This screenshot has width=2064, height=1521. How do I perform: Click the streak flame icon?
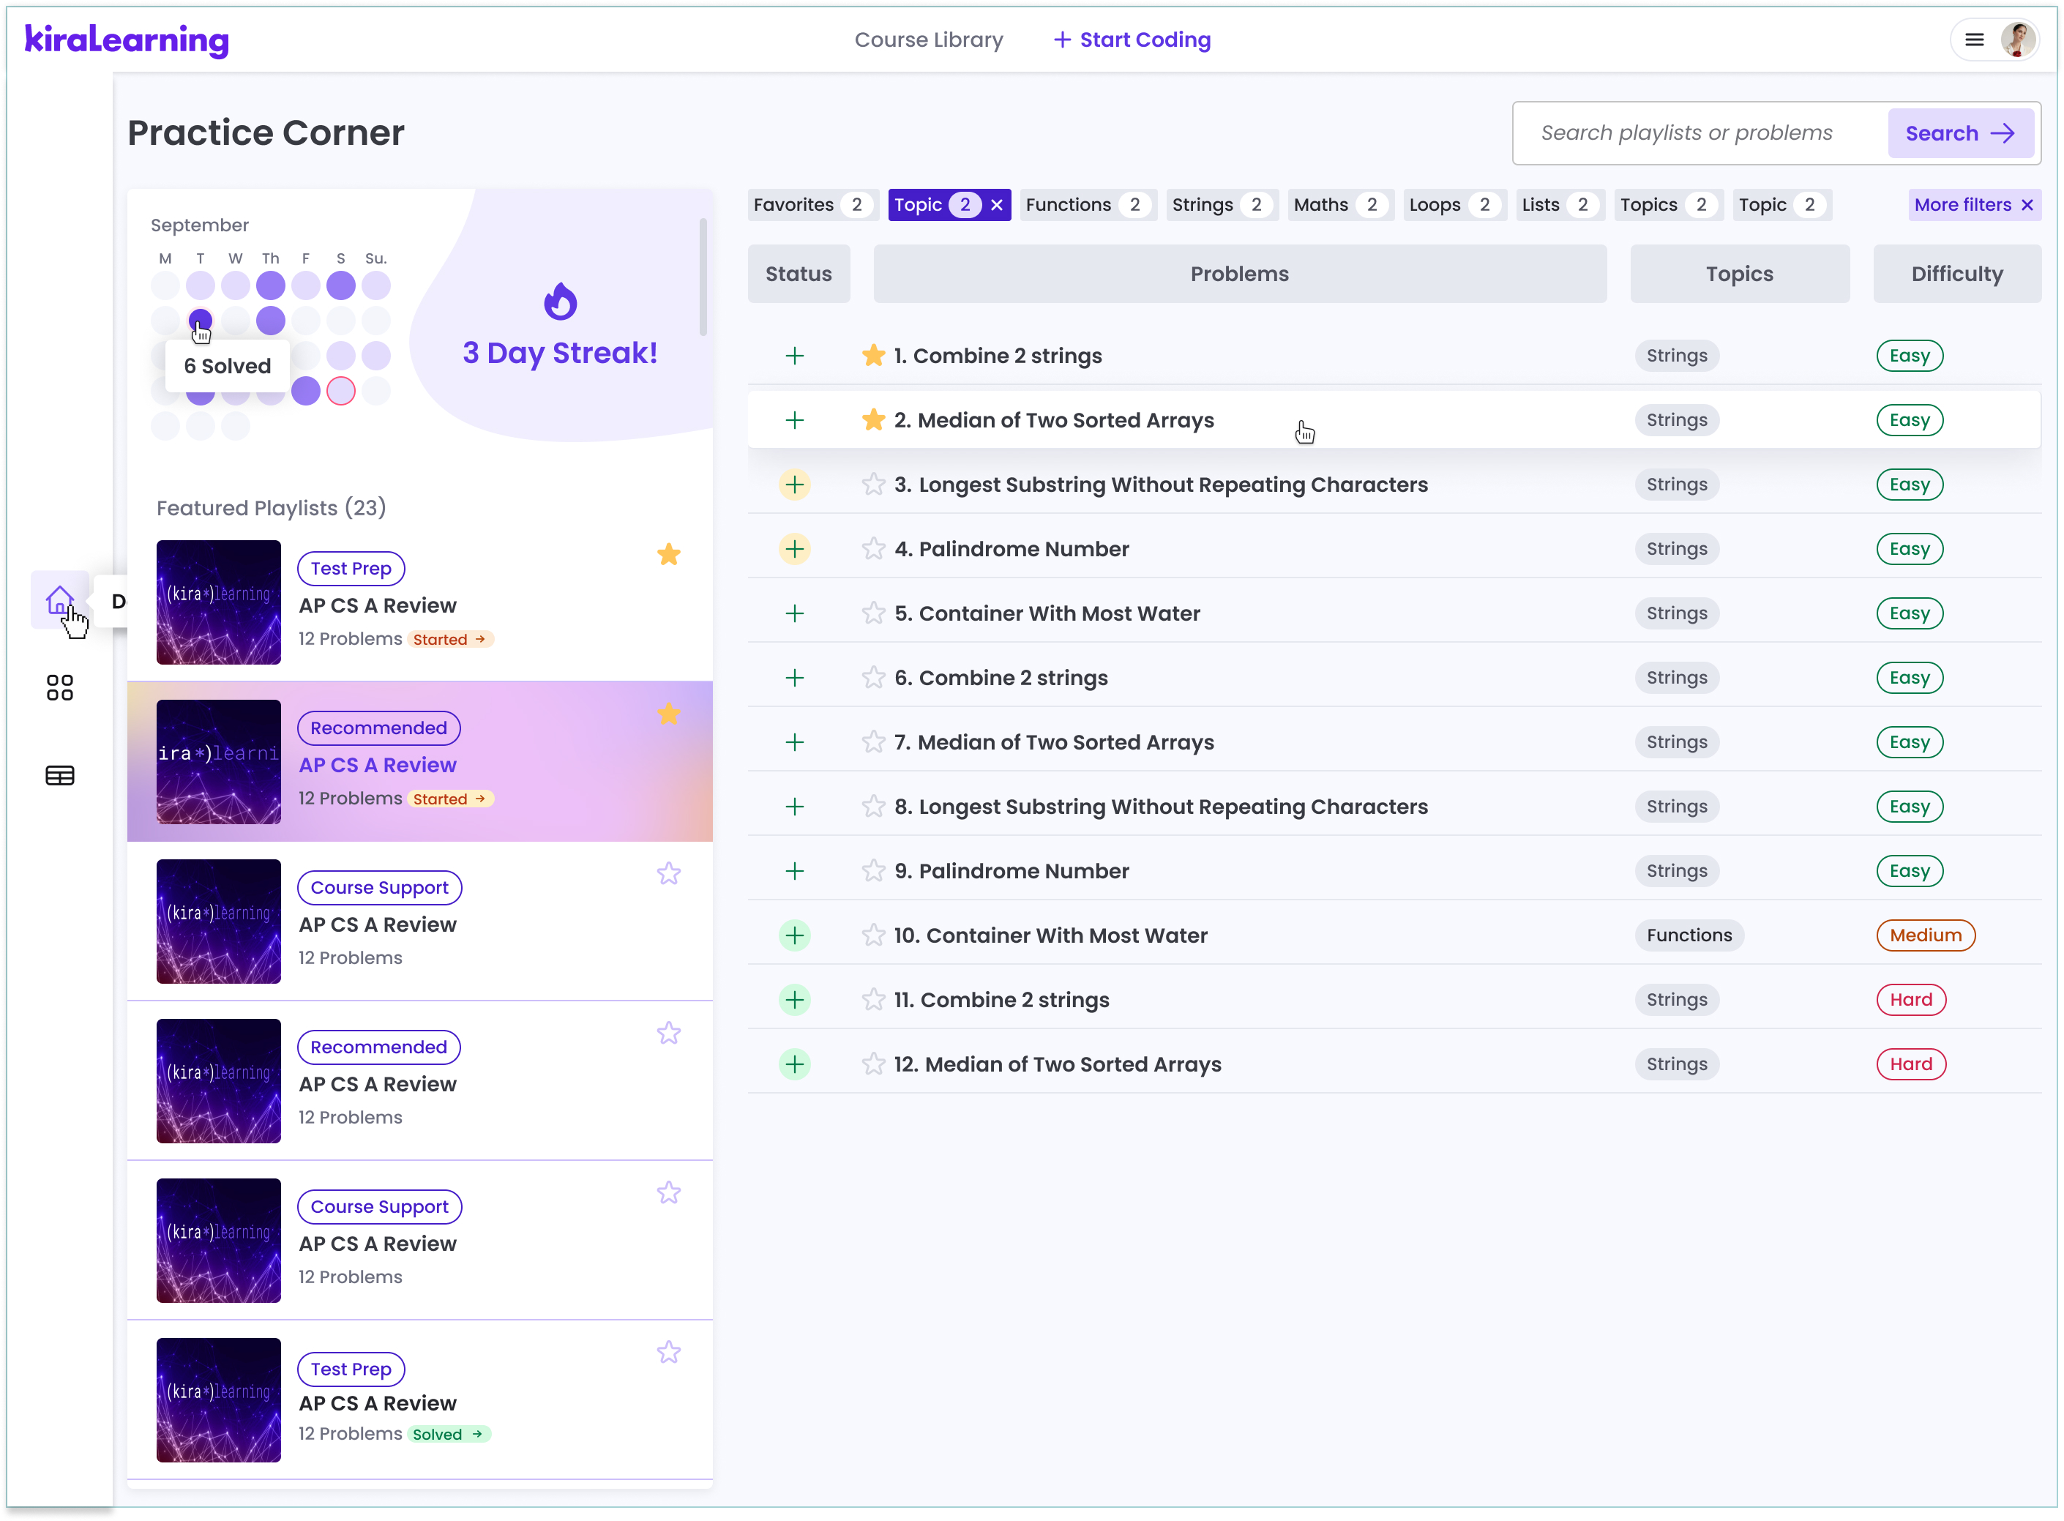point(560,301)
